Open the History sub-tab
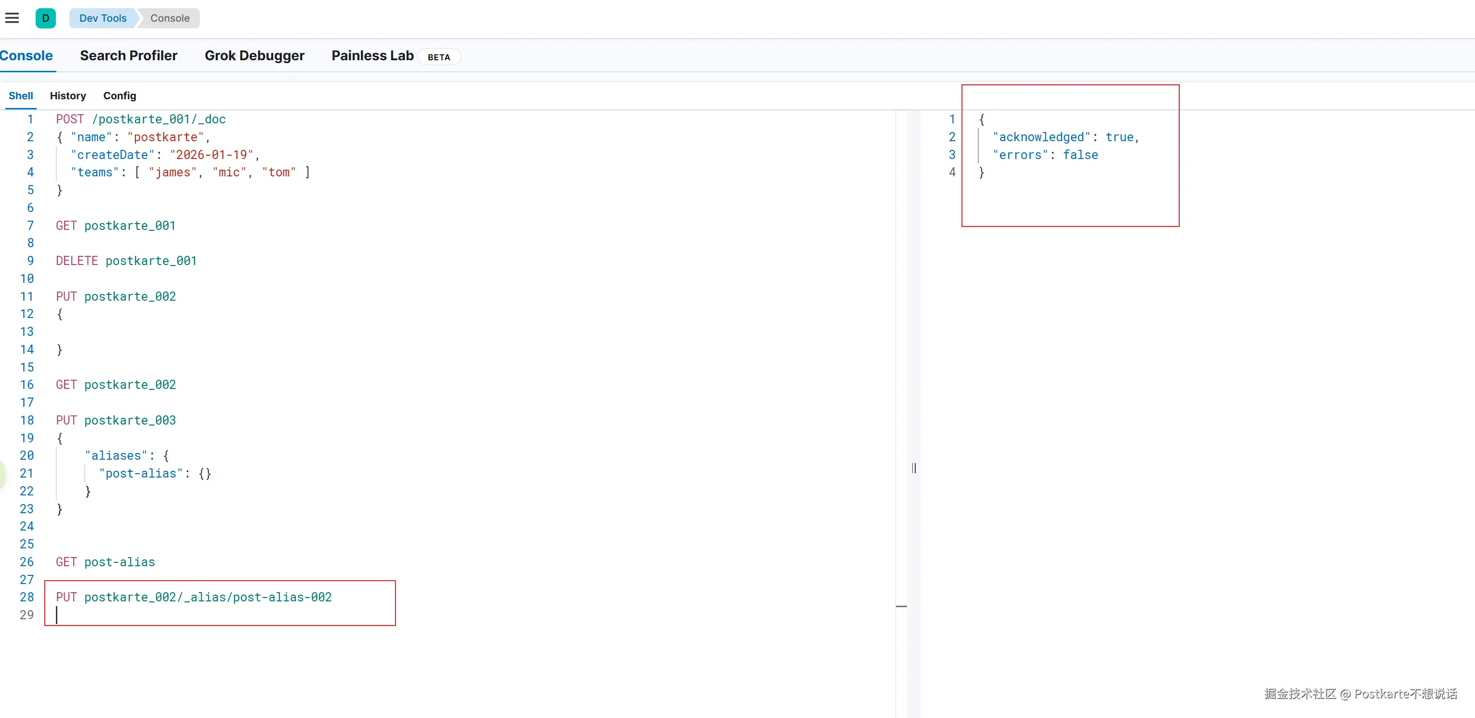 (x=67, y=95)
